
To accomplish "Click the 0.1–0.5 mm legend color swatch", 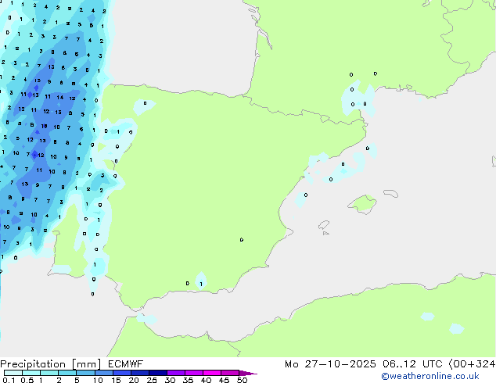I will pyautogui.click(x=13, y=373).
